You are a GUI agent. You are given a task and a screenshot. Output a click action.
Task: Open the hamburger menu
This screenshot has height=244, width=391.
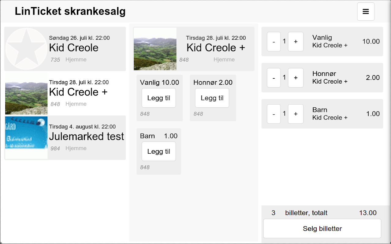click(x=366, y=12)
